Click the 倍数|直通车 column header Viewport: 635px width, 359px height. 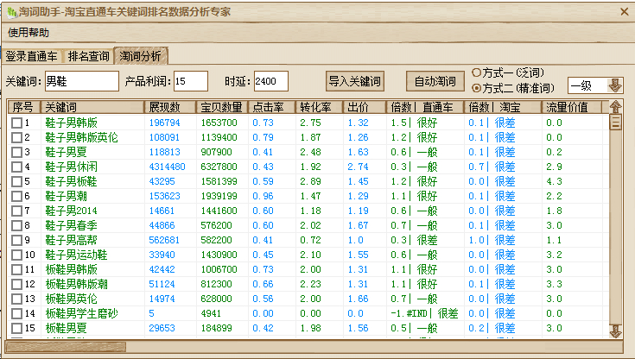click(425, 107)
